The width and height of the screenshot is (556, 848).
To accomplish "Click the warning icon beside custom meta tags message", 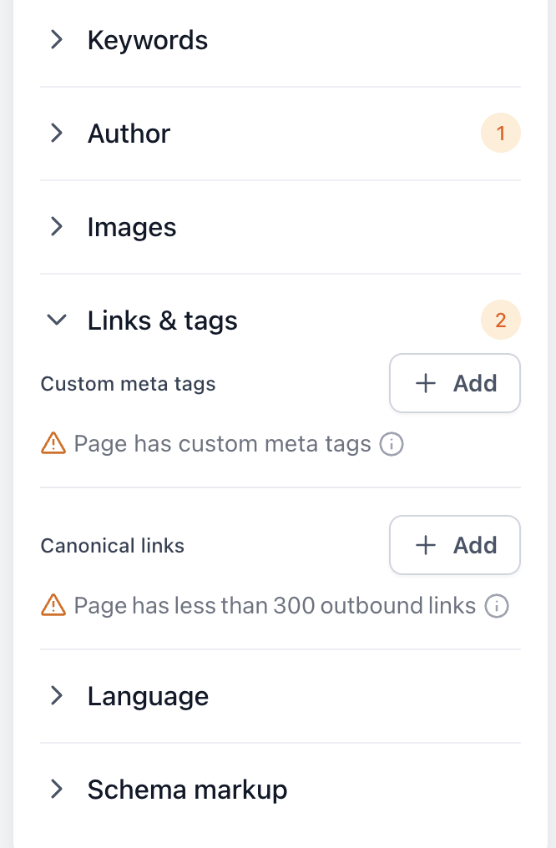I will click(51, 443).
